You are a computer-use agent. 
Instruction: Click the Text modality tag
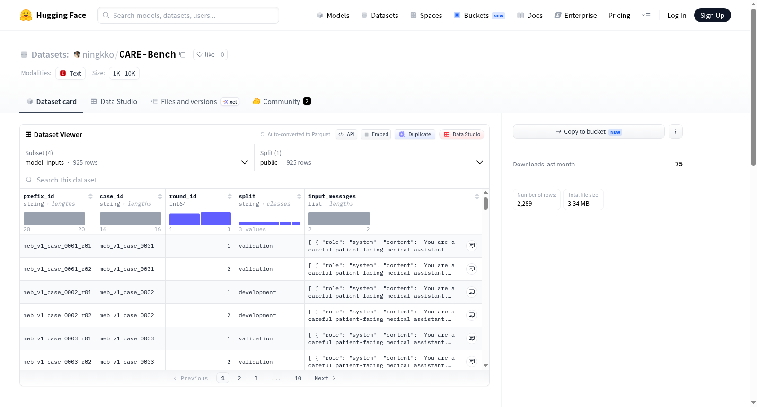(70, 73)
